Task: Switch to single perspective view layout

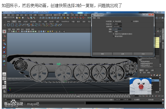Action: (4, 74)
